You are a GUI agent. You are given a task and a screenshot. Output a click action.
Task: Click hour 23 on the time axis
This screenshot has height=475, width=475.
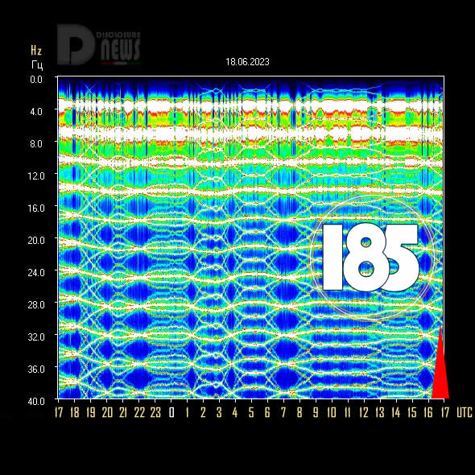(155, 412)
